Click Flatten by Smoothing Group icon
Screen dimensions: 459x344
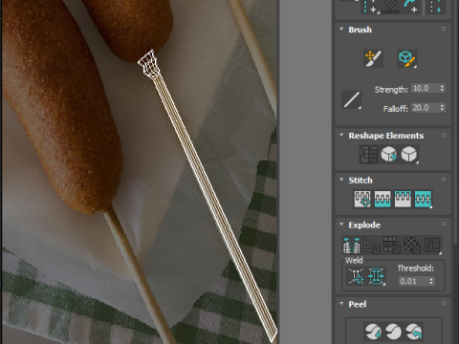tap(392, 245)
